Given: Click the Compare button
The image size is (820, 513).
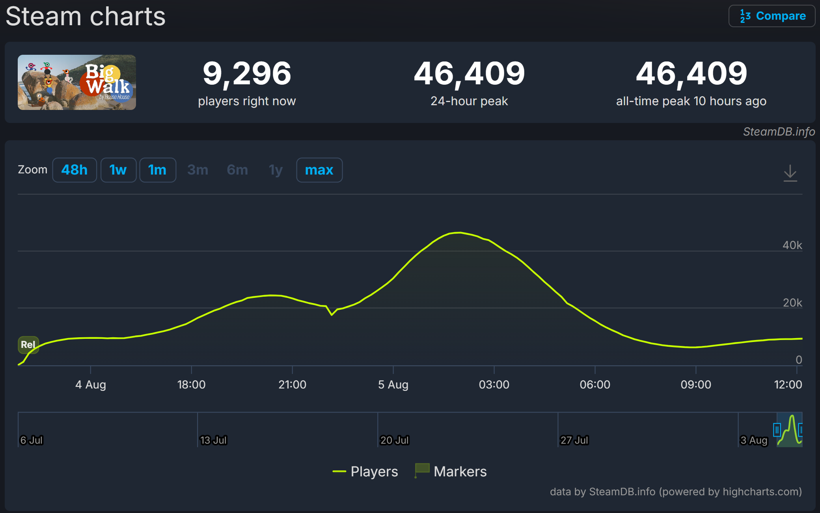Looking at the screenshot, I should pos(772,16).
